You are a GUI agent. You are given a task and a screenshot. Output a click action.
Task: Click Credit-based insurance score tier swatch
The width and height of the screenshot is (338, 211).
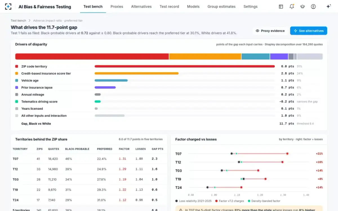(17, 73)
